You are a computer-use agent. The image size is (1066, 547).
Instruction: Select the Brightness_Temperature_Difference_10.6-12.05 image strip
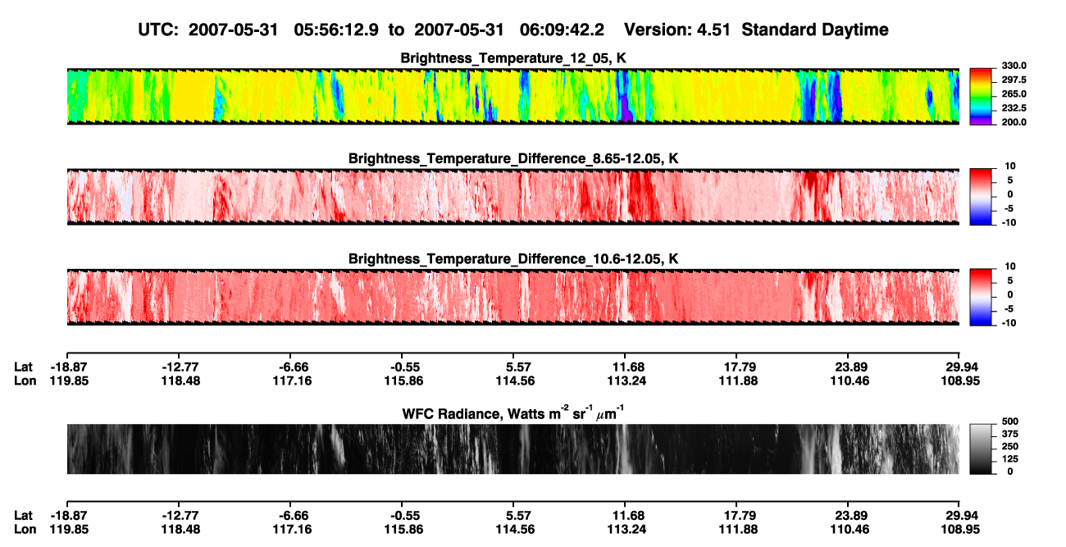tap(512, 296)
